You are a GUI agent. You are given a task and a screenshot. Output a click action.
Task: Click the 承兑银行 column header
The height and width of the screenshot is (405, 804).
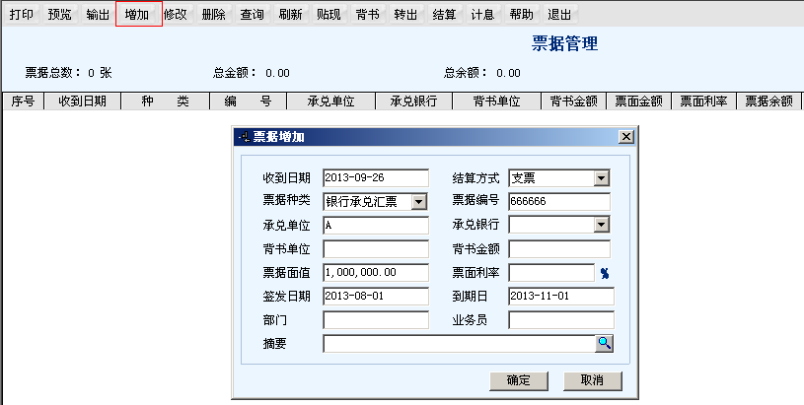click(x=413, y=101)
